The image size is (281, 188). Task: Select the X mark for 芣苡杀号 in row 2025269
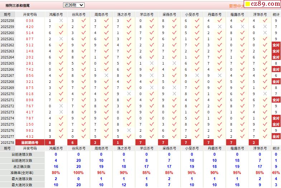152,88
